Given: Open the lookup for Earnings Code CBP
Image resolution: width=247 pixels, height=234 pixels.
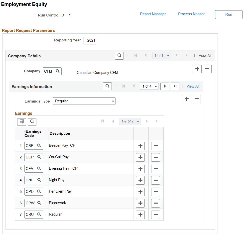Looking at the screenshot, I should pyautogui.click(x=39, y=145).
